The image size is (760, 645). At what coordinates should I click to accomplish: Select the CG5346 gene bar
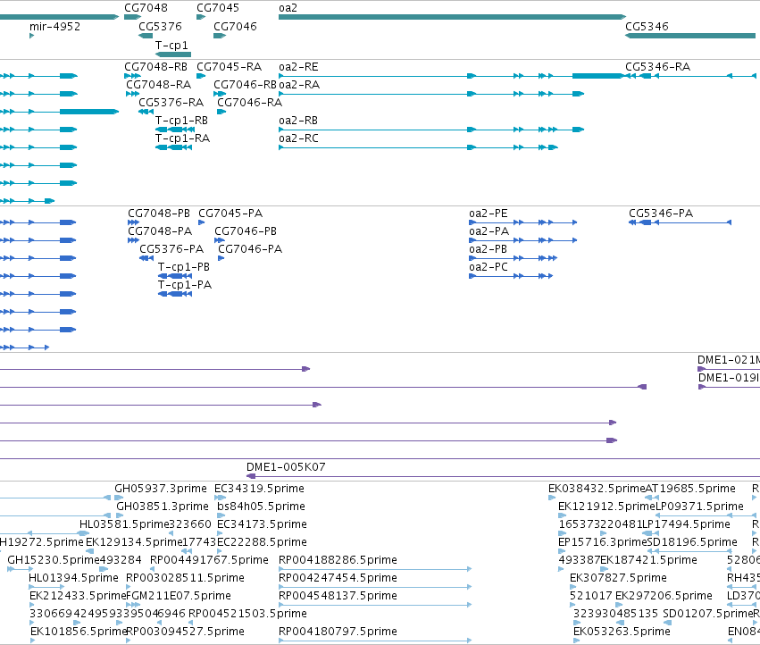click(x=690, y=36)
